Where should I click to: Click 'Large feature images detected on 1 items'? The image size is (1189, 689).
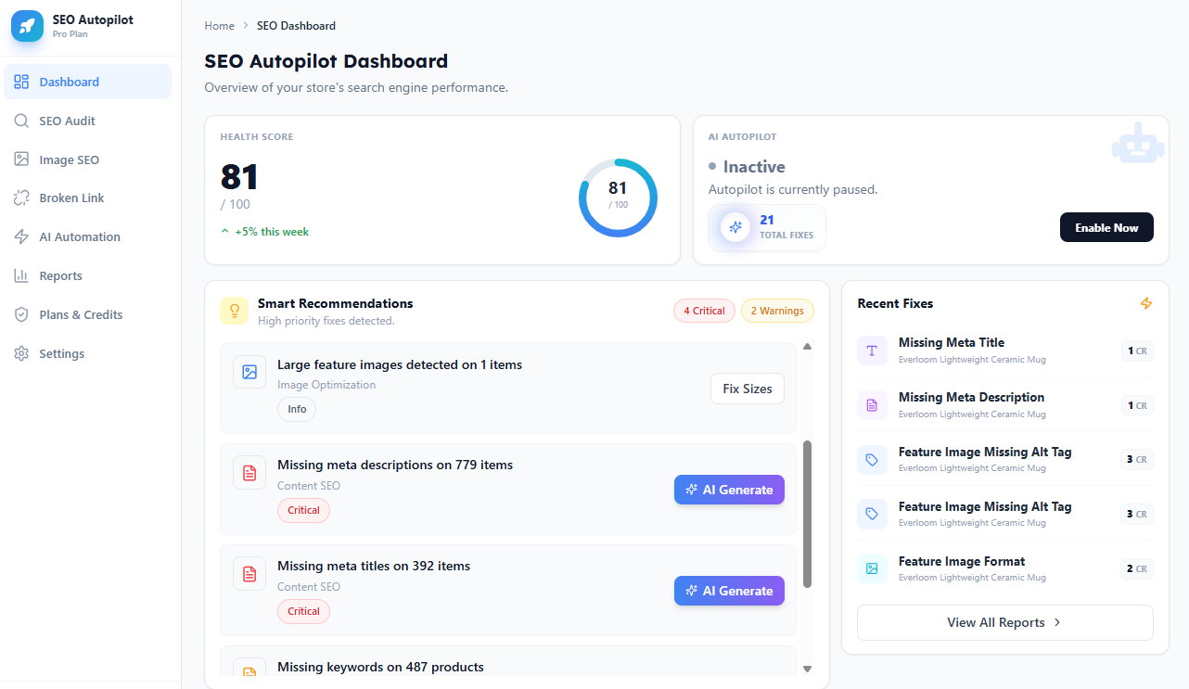click(x=400, y=364)
